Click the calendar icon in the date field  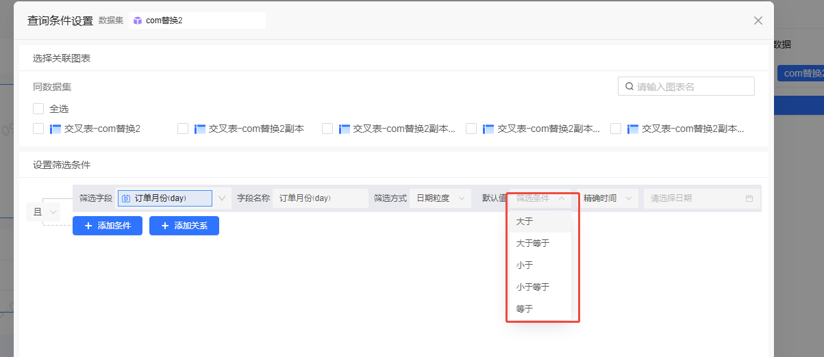pos(749,198)
